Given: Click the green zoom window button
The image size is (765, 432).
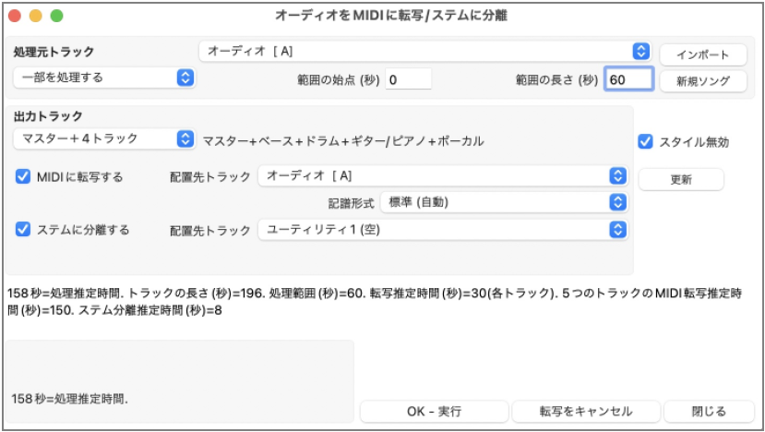Looking at the screenshot, I should pyautogui.click(x=56, y=16).
